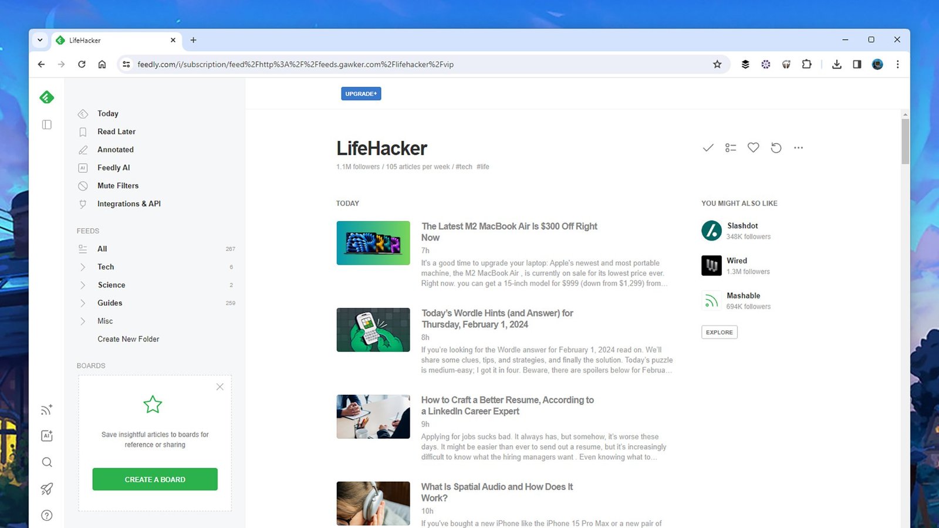Click the add feed icon in the left rail
The image size is (939, 528).
click(47, 409)
